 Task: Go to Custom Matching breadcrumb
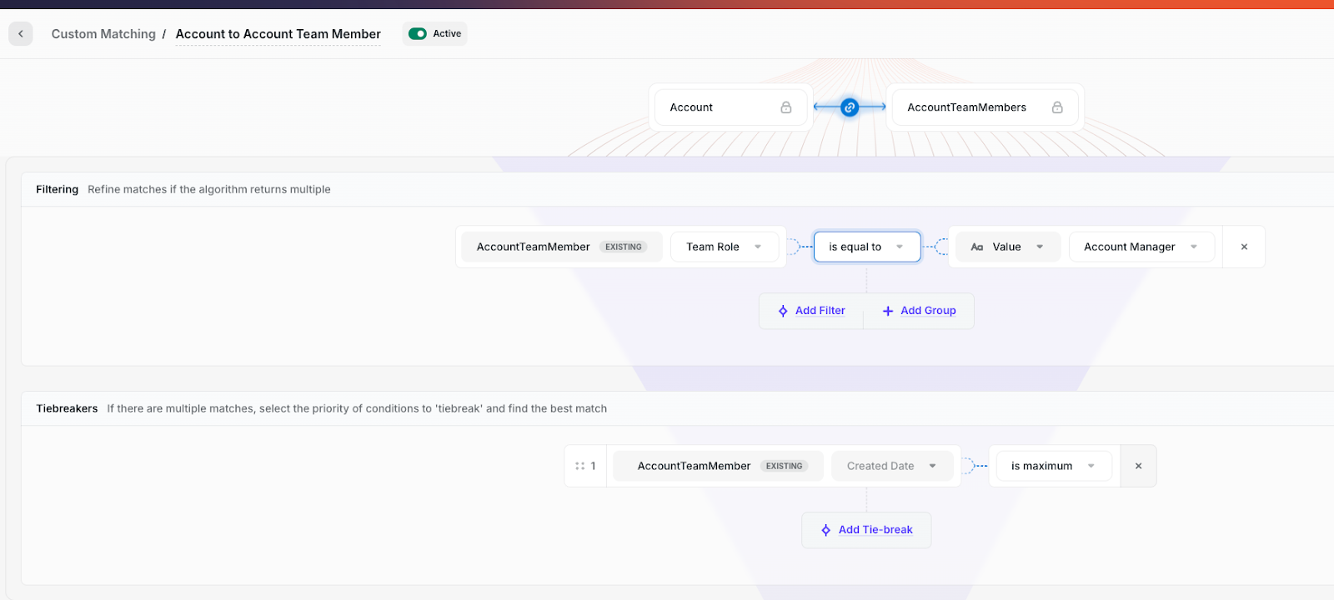(x=103, y=34)
